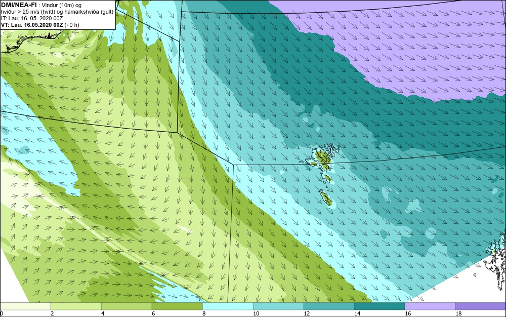Click the 8–10 m/s legend color swatch
Image resolution: width=506 pixels, height=317 pixels.
(228, 306)
